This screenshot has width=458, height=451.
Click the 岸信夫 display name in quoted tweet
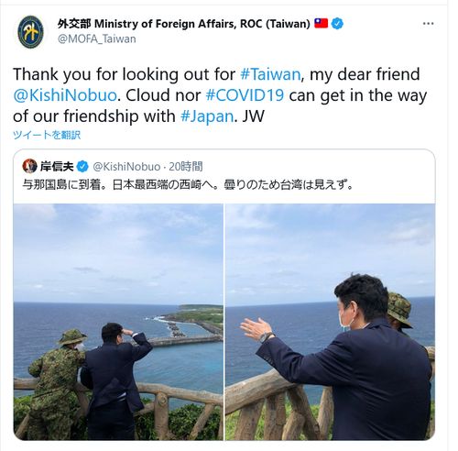57,167
